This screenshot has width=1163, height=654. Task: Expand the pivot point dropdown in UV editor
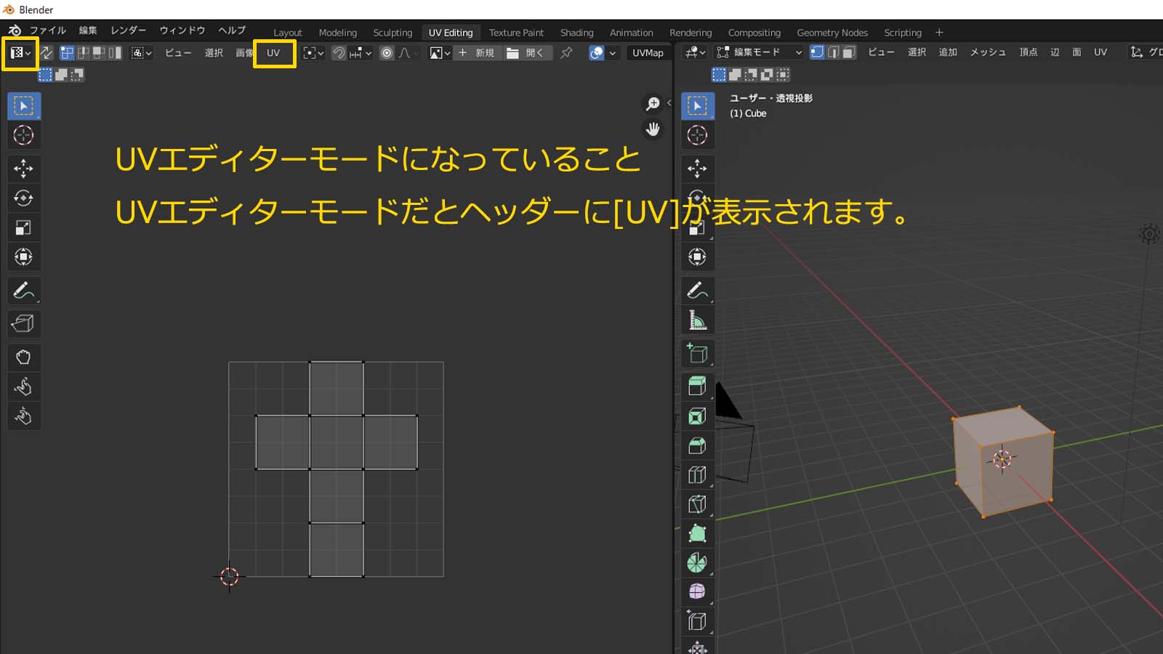click(x=313, y=53)
